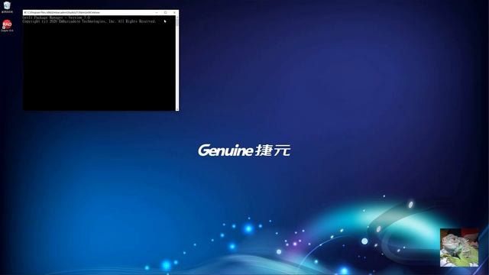Click the 'Copyright (c) 2020 Embarcadero Technologies' line
Screen dimensions: 489x275
(x=89, y=21)
